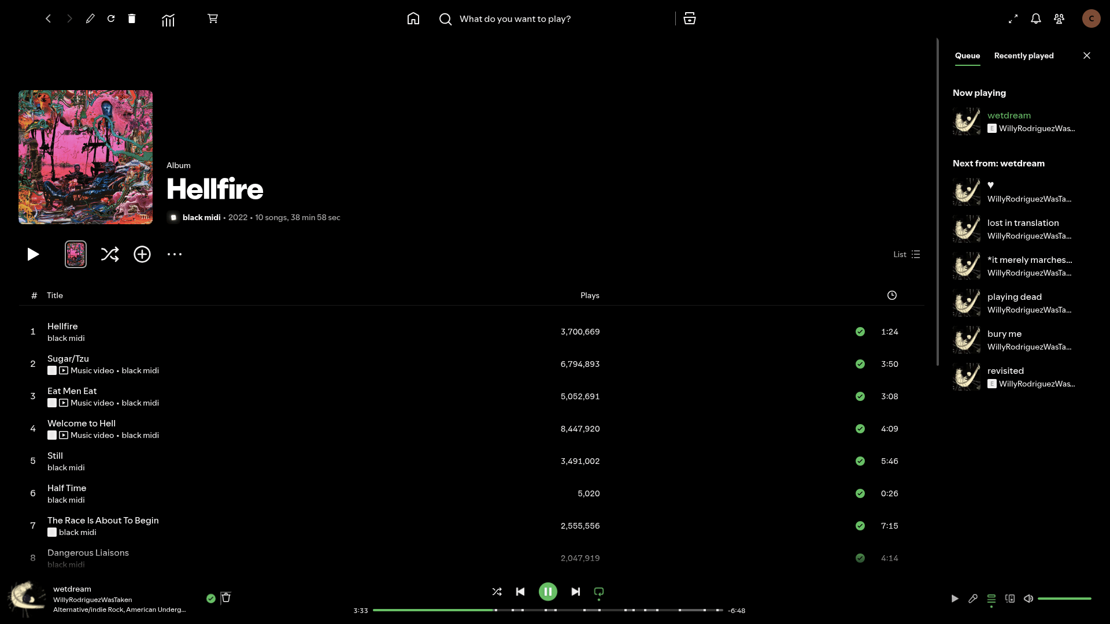Toggle the saved checkmark for wetdream in the player bar

[x=211, y=599]
